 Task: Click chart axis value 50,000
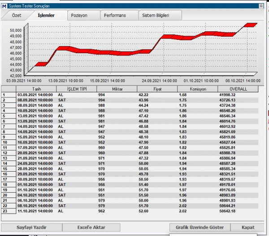(x=16, y=30)
